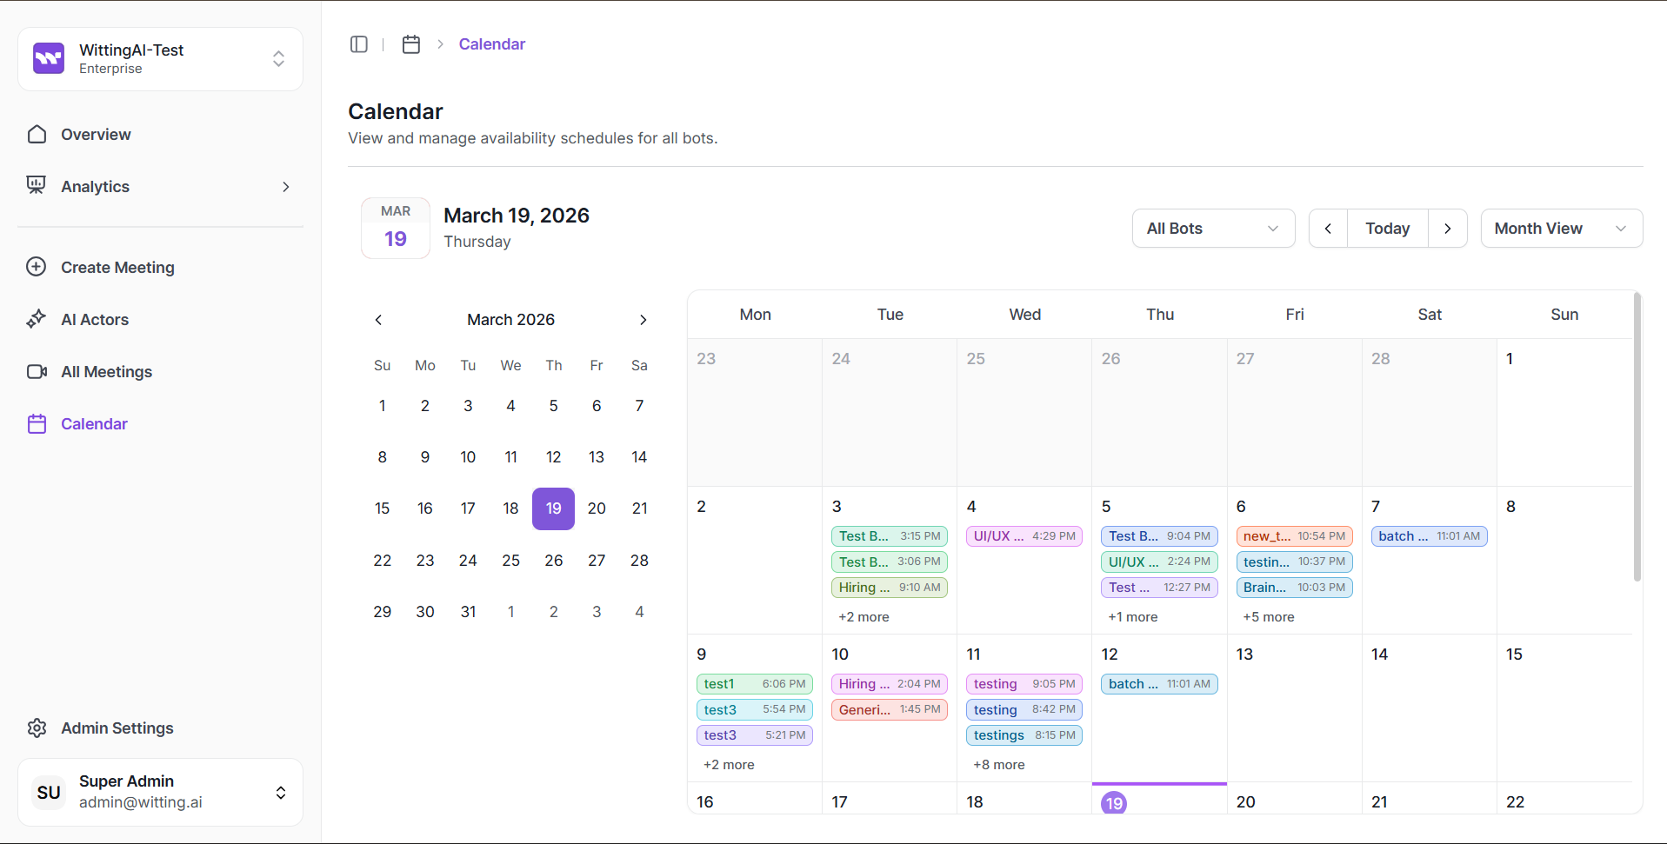The height and width of the screenshot is (844, 1667).
Task: Select March 25 in the mini calendar
Action: 510,561
